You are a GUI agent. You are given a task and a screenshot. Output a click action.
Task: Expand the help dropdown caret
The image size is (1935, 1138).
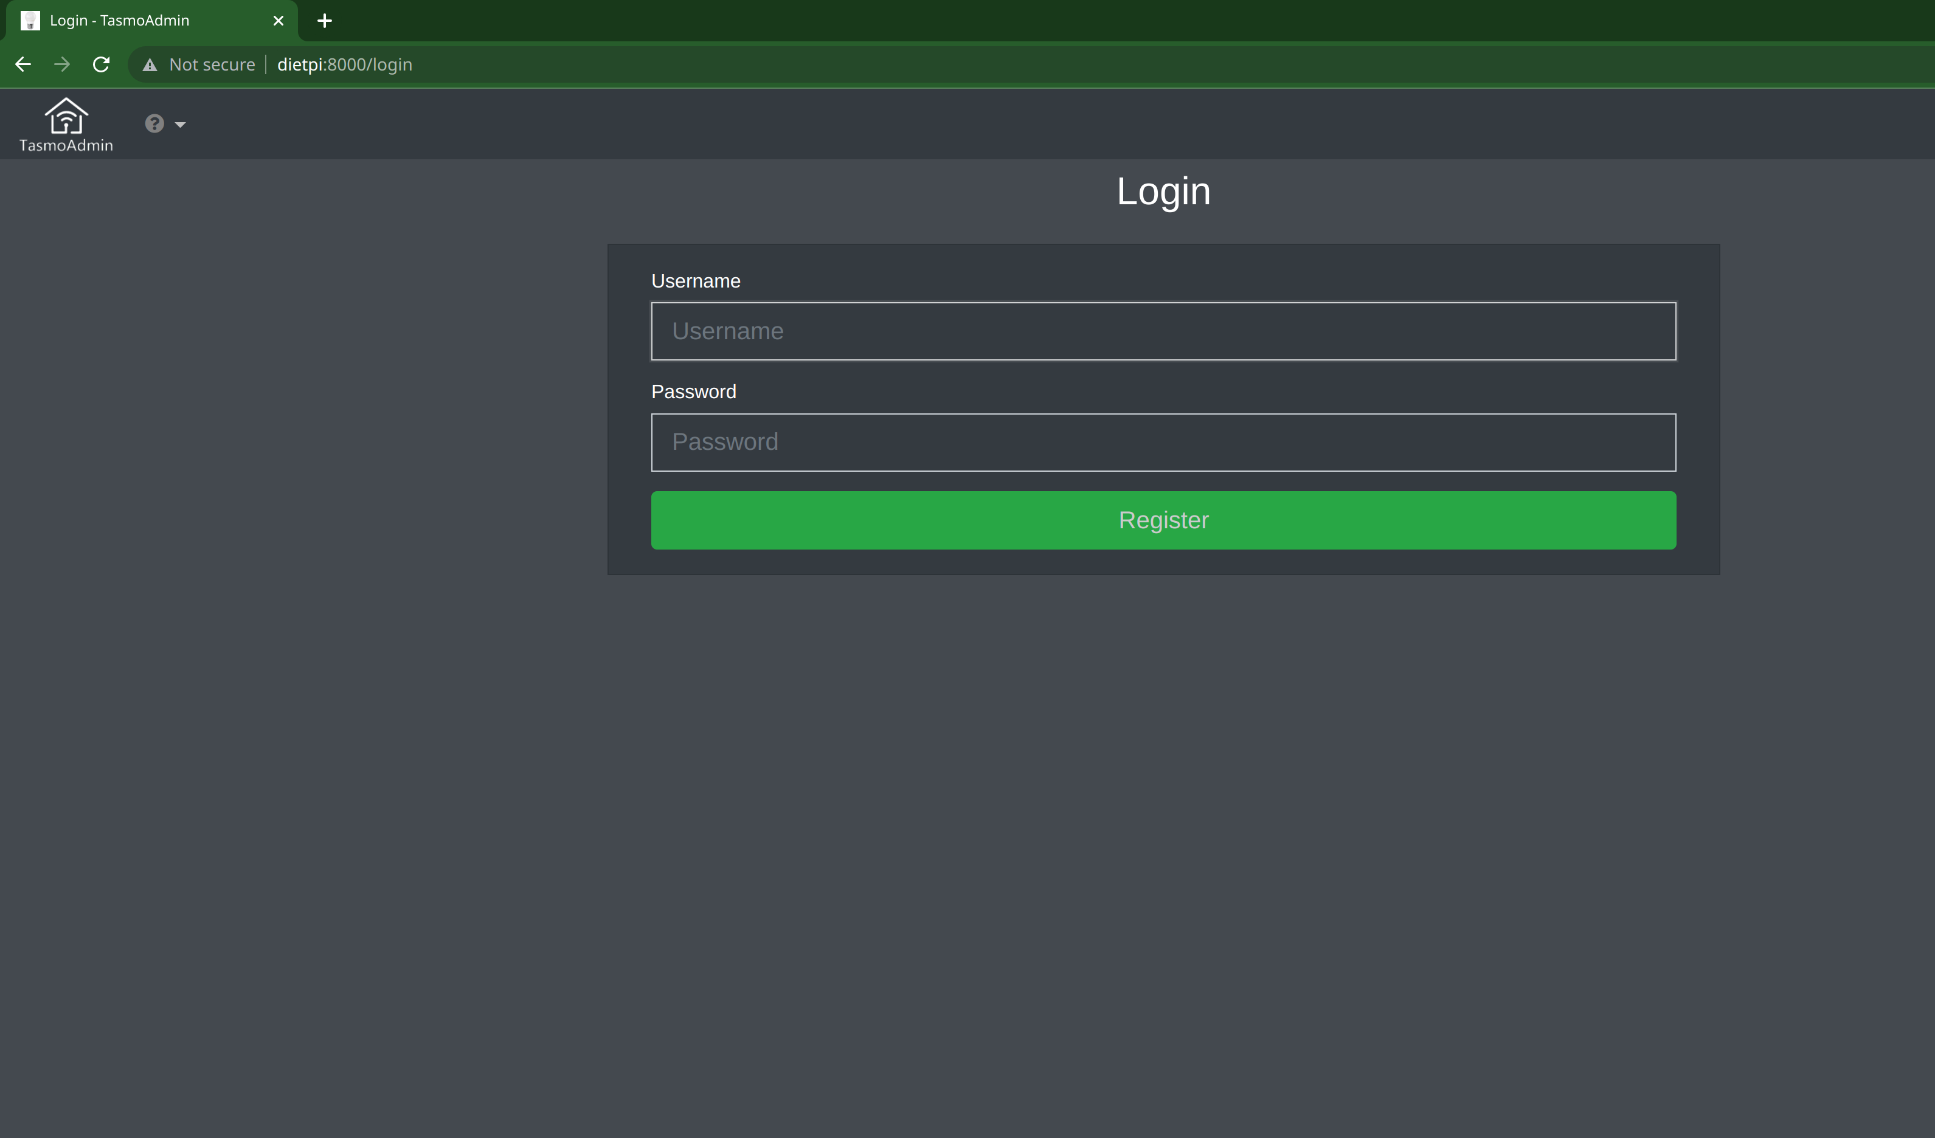pos(179,123)
